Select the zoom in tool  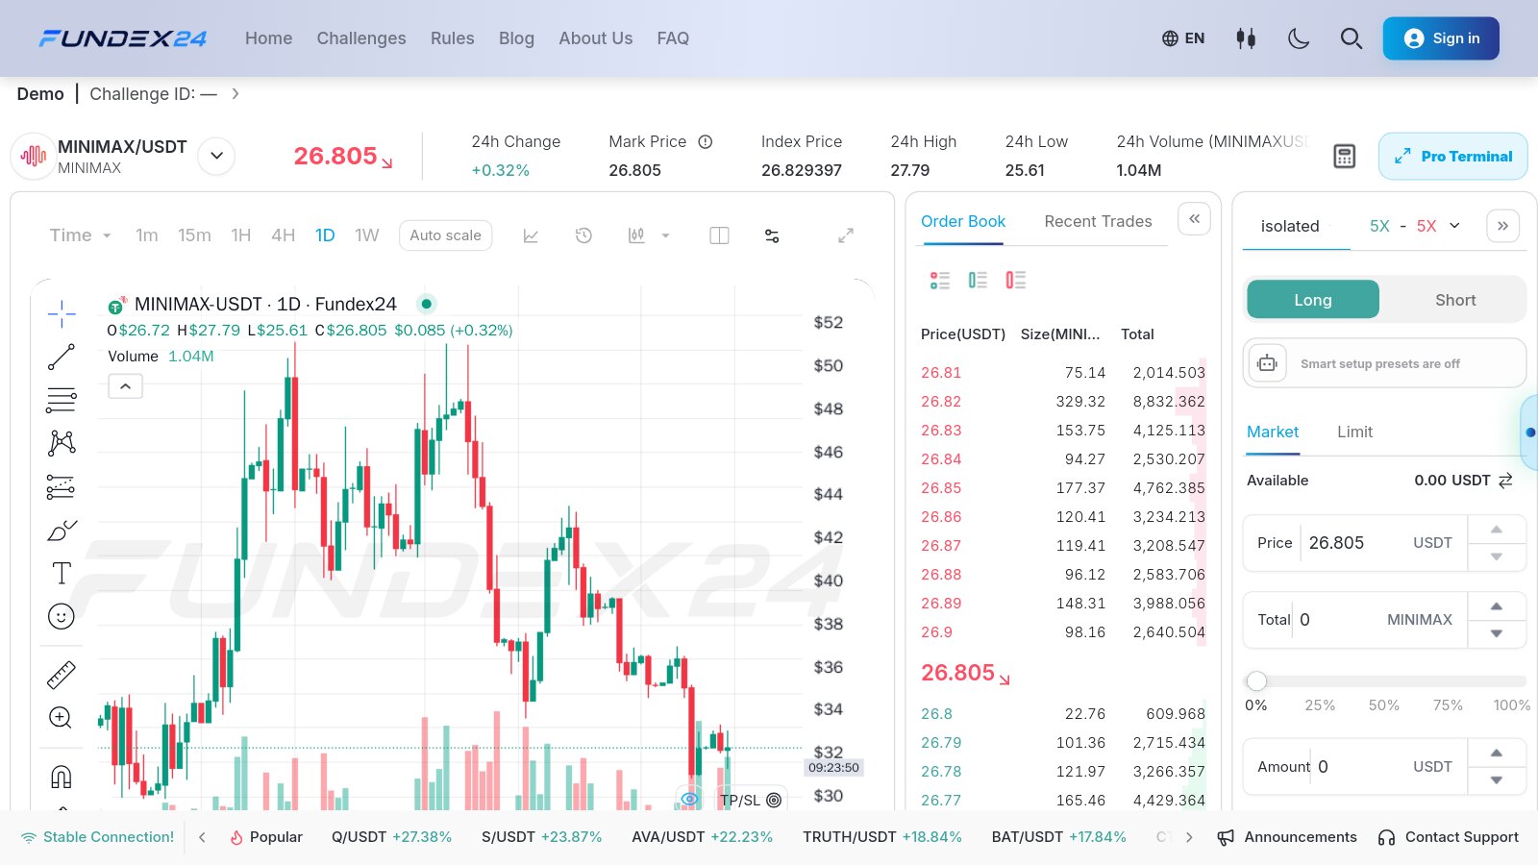61,718
